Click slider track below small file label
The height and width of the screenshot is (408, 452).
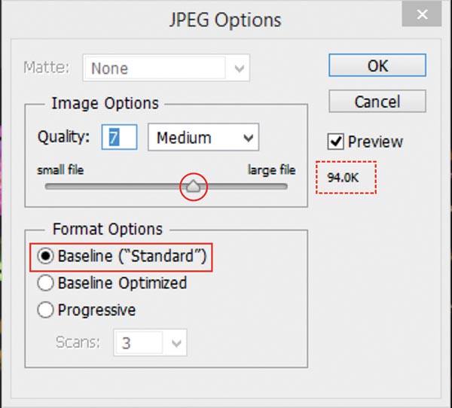coord(60,186)
